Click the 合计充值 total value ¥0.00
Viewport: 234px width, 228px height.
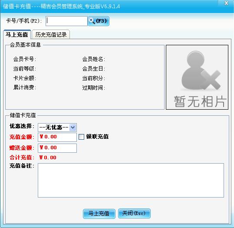[48, 158]
